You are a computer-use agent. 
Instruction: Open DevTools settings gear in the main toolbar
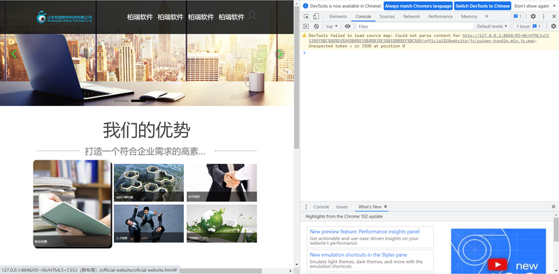click(x=533, y=16)
